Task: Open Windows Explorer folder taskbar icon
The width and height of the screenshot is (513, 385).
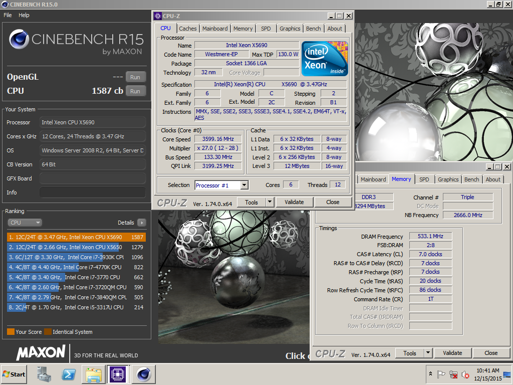Action: click(x=94, y=374)
